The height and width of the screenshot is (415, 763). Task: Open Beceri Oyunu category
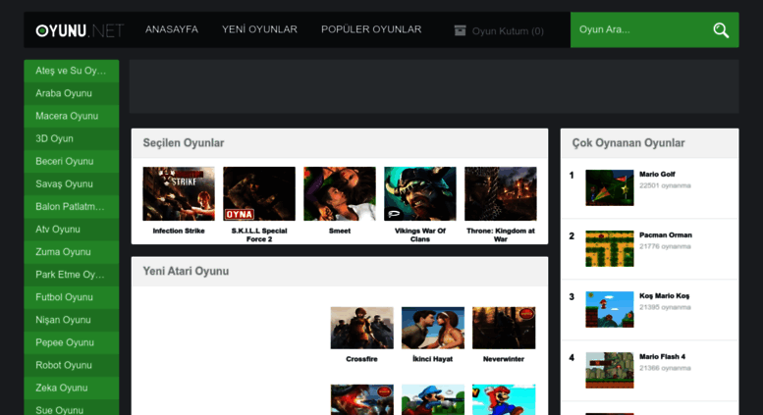tap(72, 161)
